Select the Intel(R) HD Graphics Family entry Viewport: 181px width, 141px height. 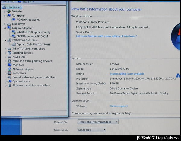point(33,32)
